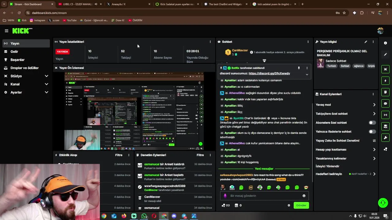This screenshot has width=392, height=220.
Task: Toggle Yalnızca ifadelerle sohbet switch
Action: (x=372, y=132)
